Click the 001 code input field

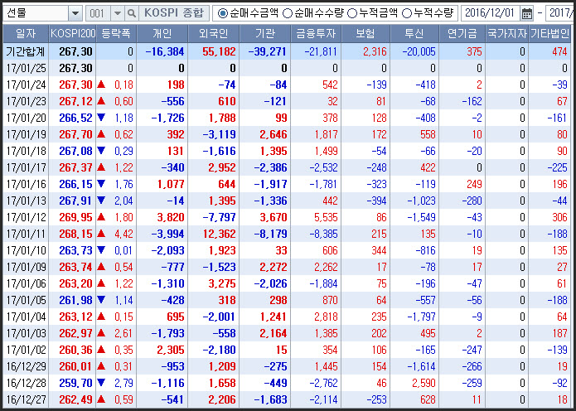pos(98,13)
